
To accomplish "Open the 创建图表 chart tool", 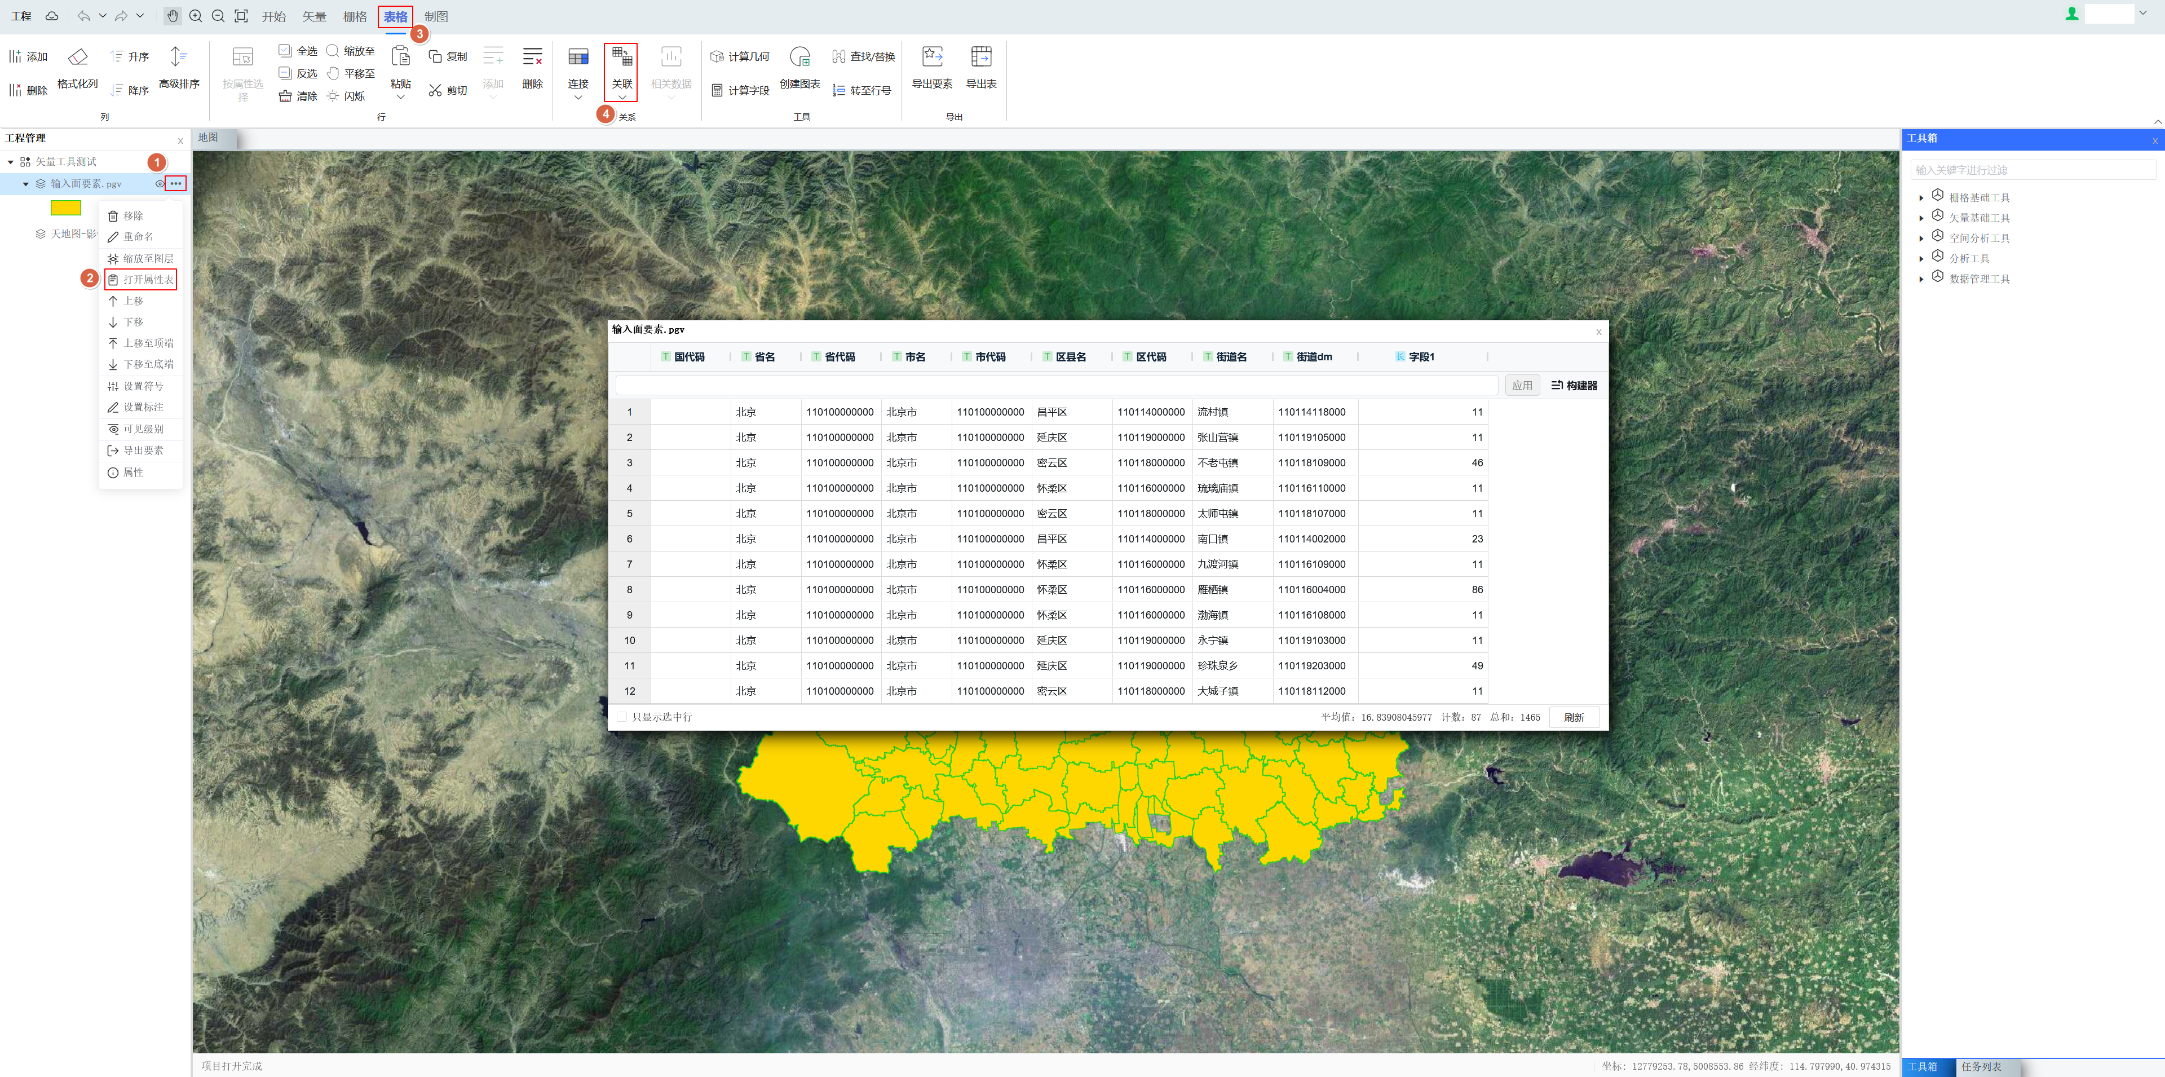I will [799, 57].
